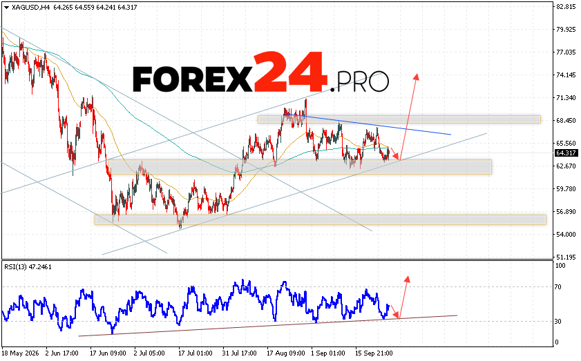Click the current price tag on price axis
Image resolution: width=581 pixels, height=361 pixels.
(566, 153)
